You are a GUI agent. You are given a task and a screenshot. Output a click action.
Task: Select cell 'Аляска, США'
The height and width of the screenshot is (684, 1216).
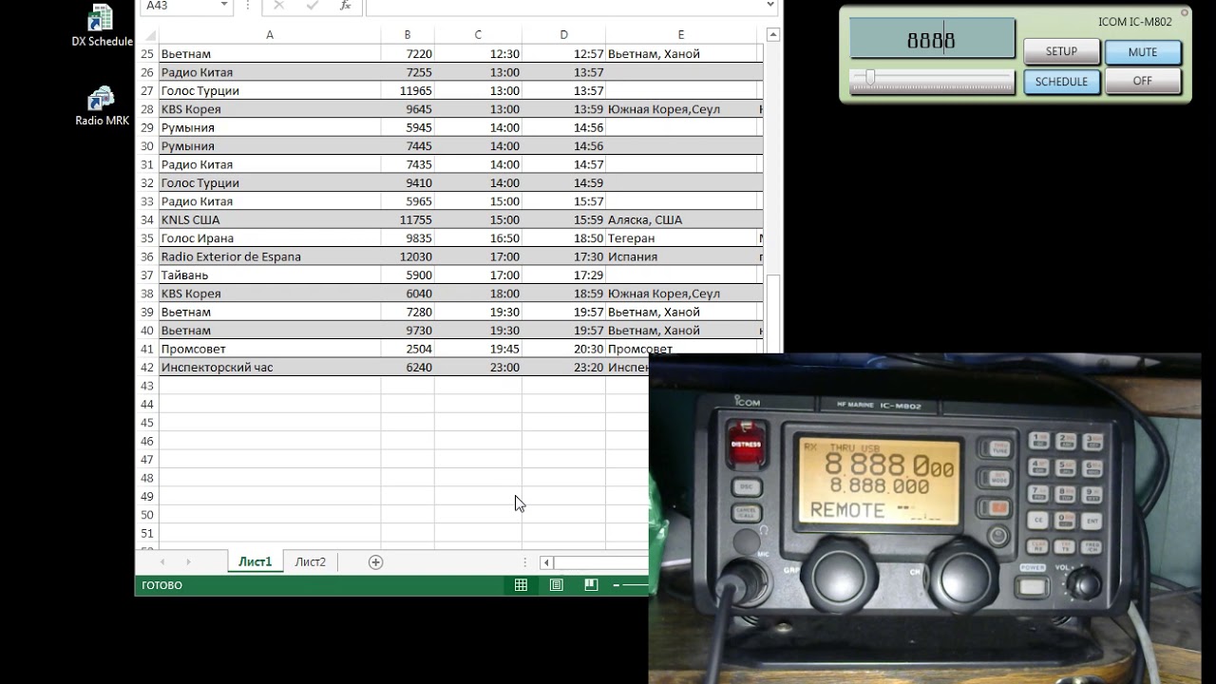pos(681,219)
